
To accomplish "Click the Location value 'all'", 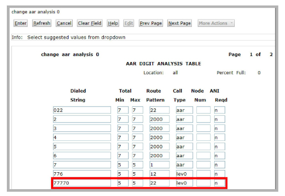I will 175,73.
